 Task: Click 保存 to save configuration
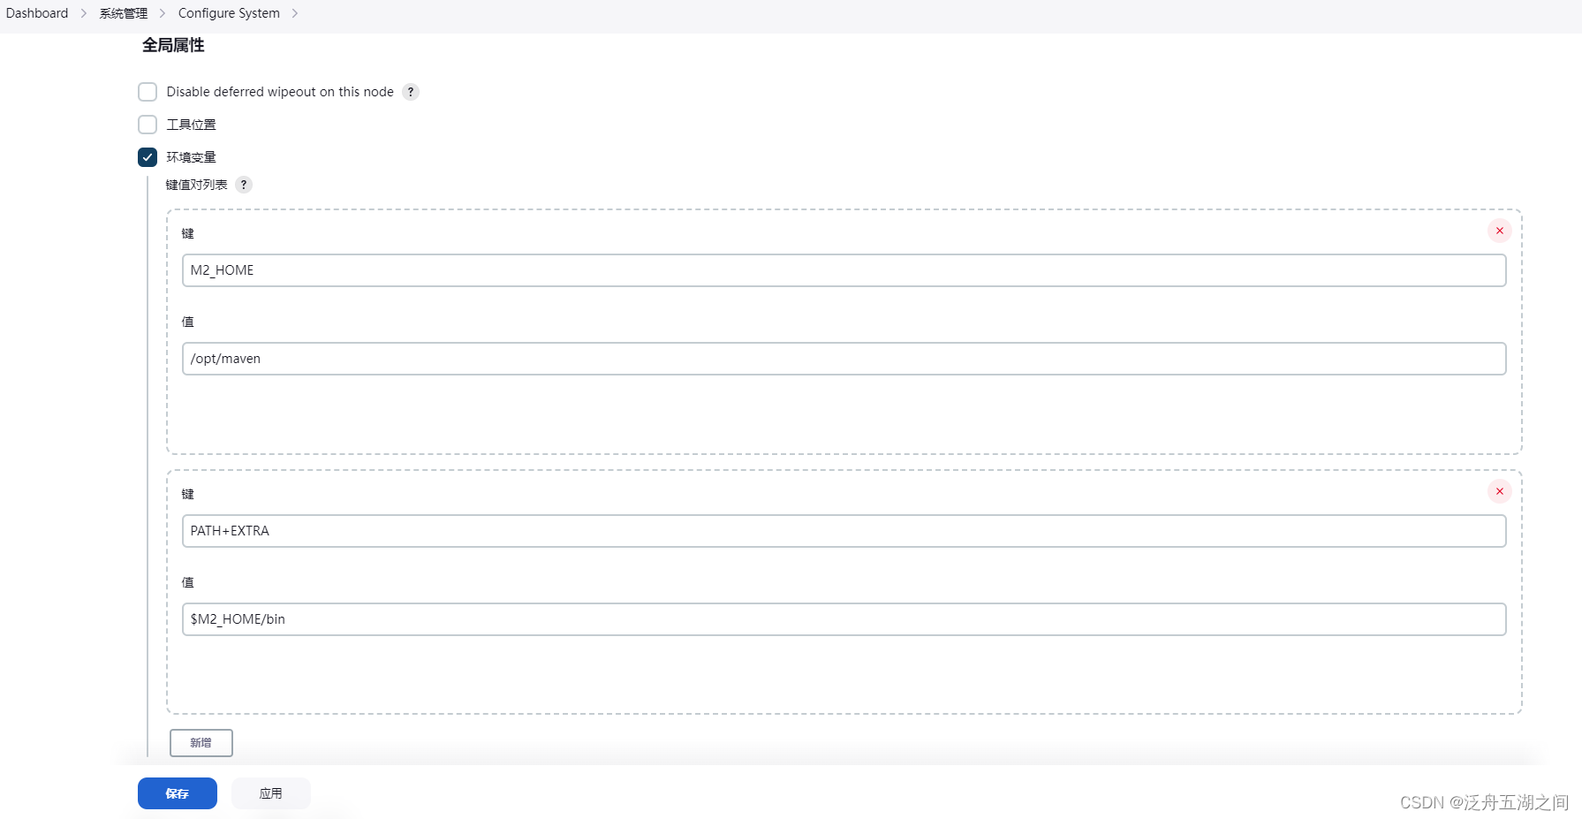point(178,793)
